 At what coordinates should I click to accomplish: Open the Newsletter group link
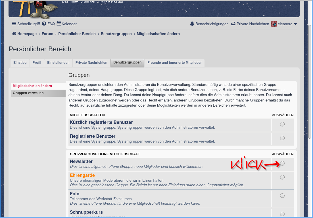81,161
